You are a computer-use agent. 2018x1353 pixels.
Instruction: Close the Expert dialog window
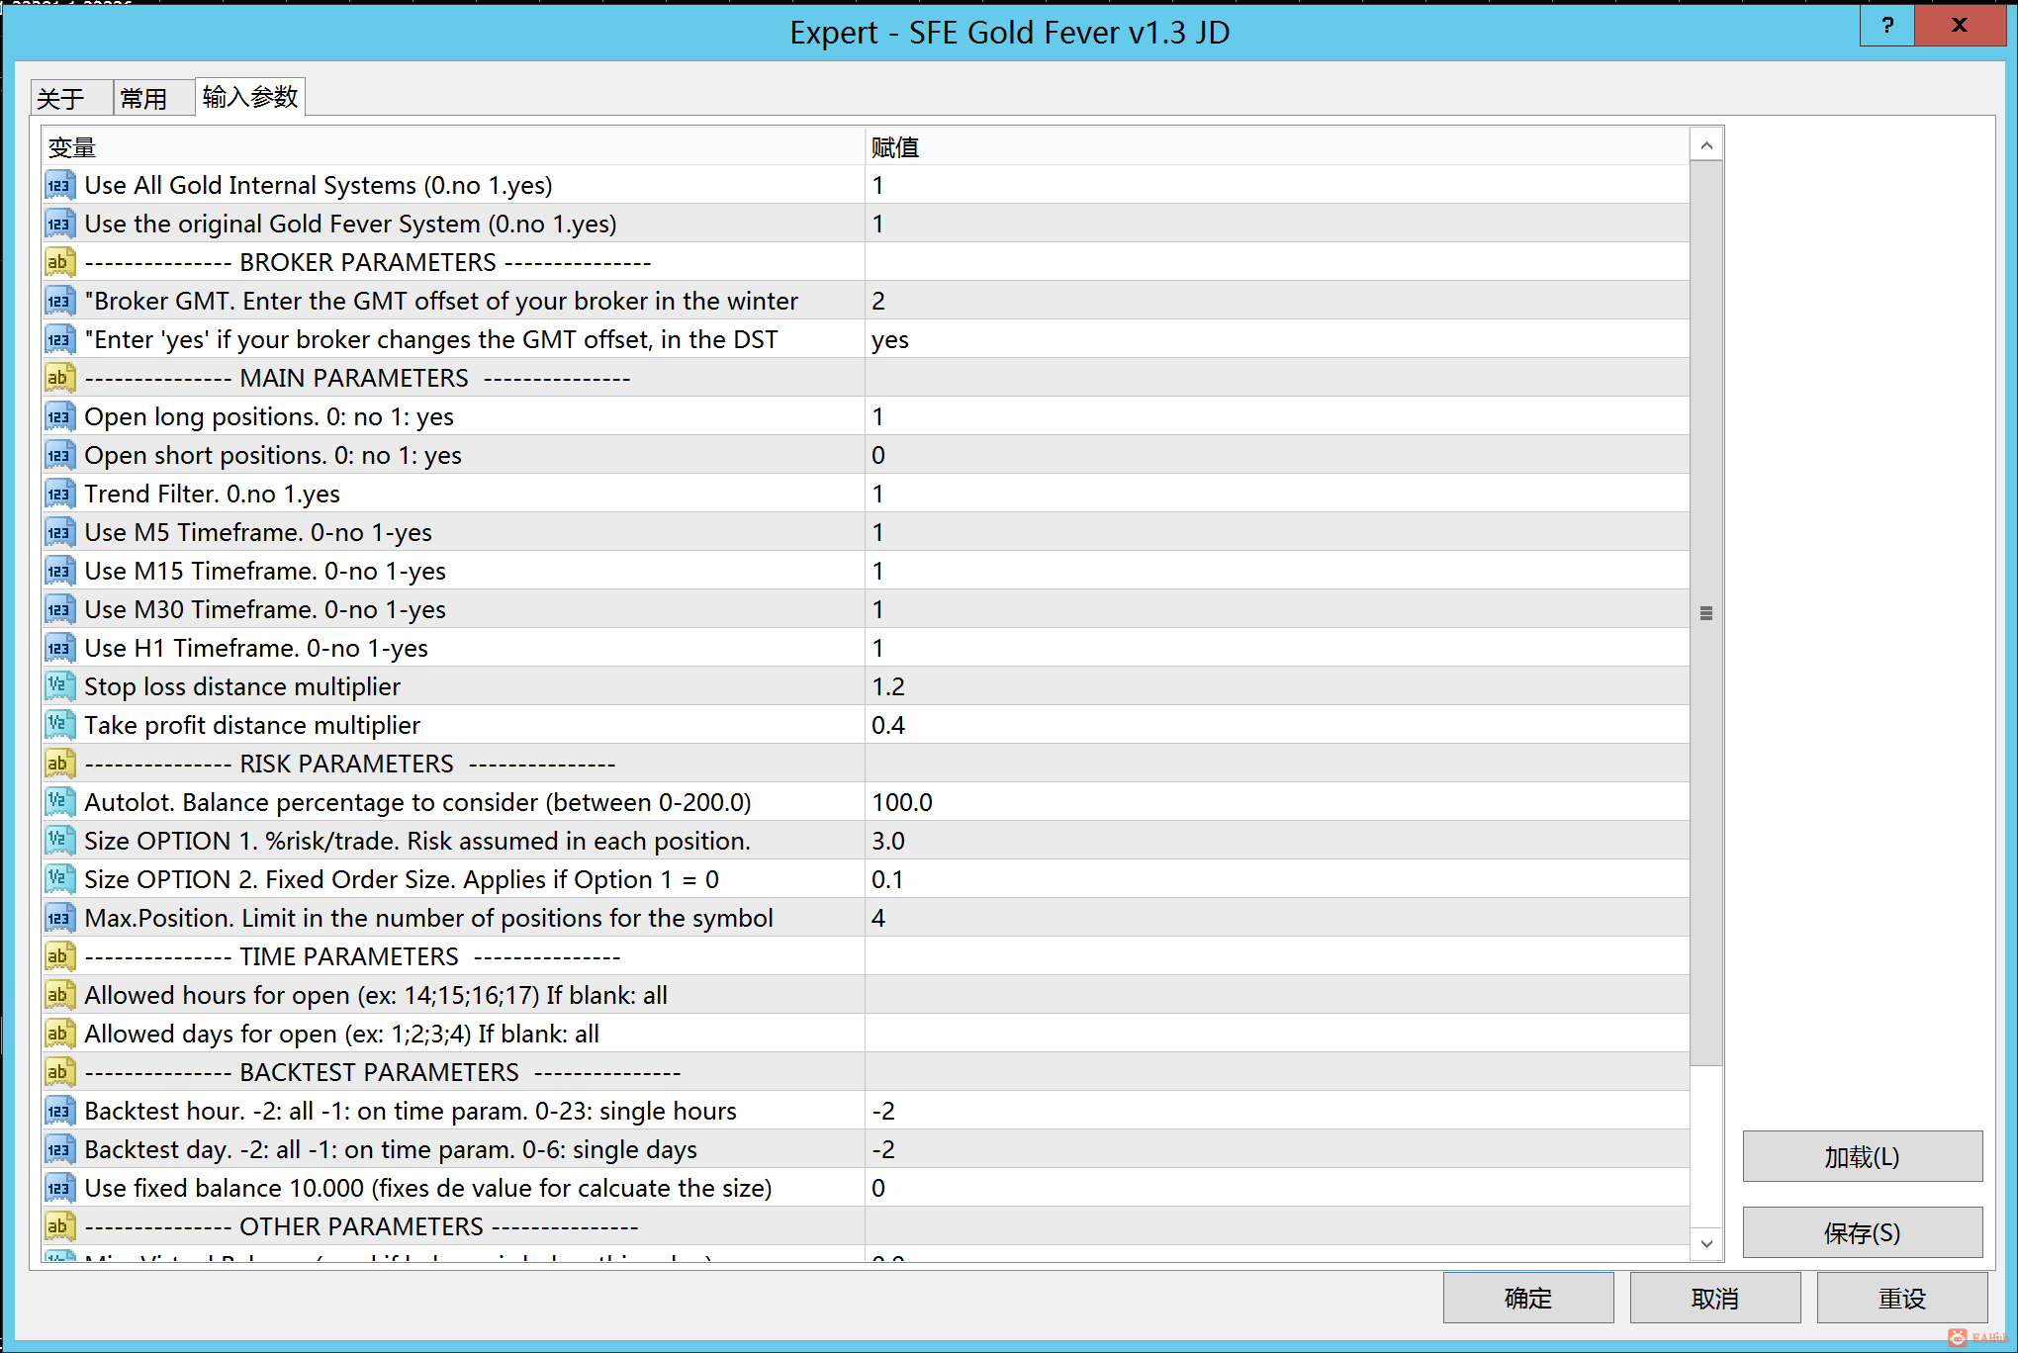[1960, 25]
